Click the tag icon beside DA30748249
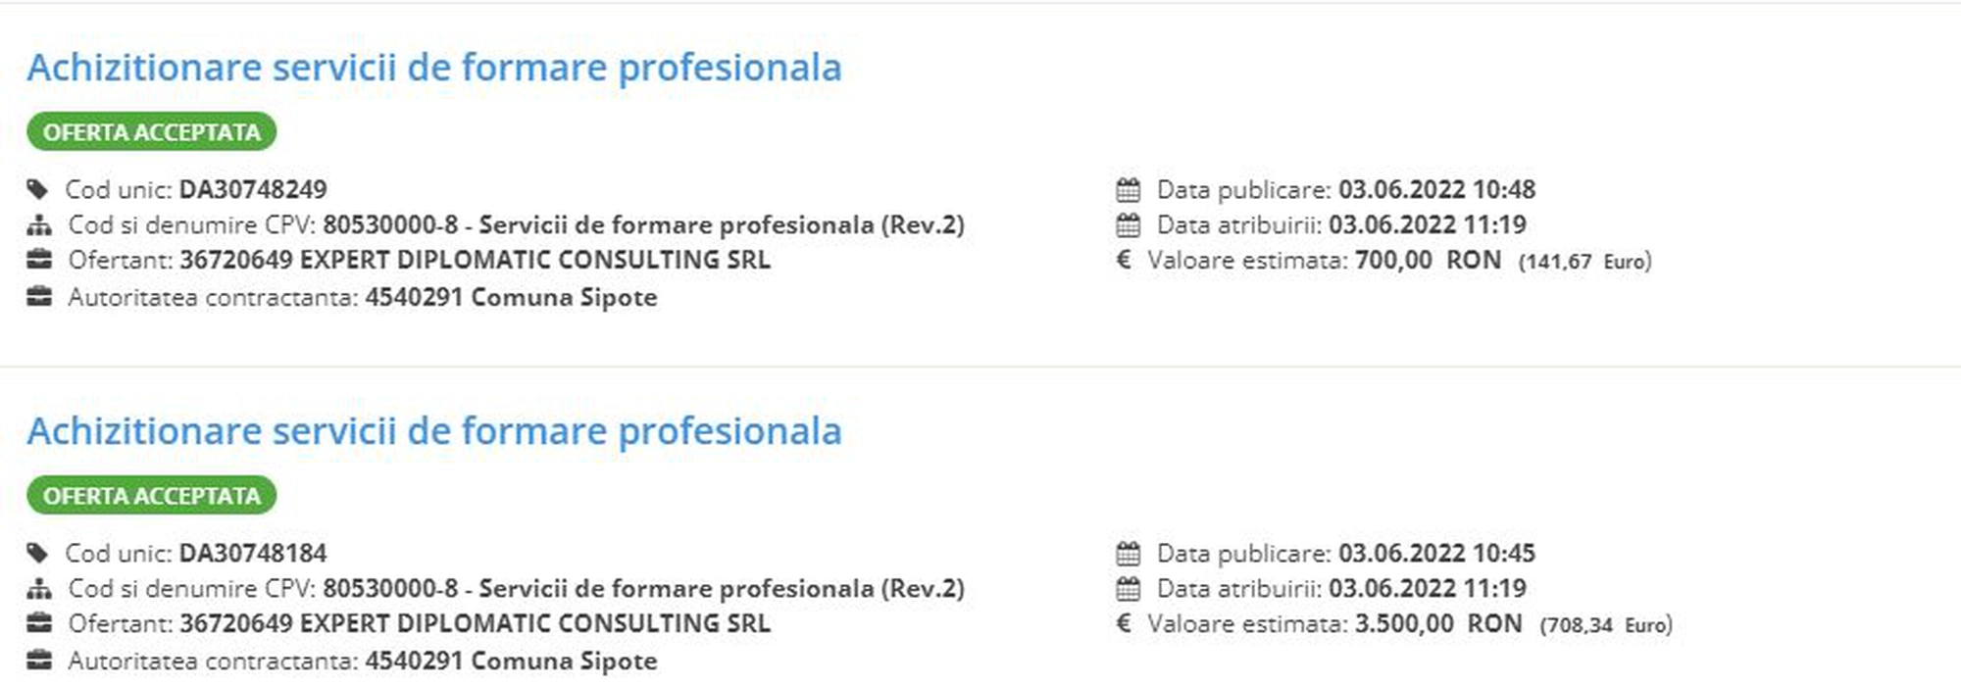This screenshot has width=1961, height=686. pos(37,190)
